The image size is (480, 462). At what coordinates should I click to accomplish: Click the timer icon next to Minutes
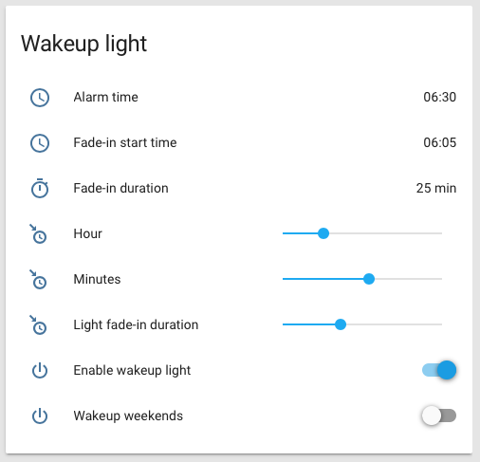point(38,280)
